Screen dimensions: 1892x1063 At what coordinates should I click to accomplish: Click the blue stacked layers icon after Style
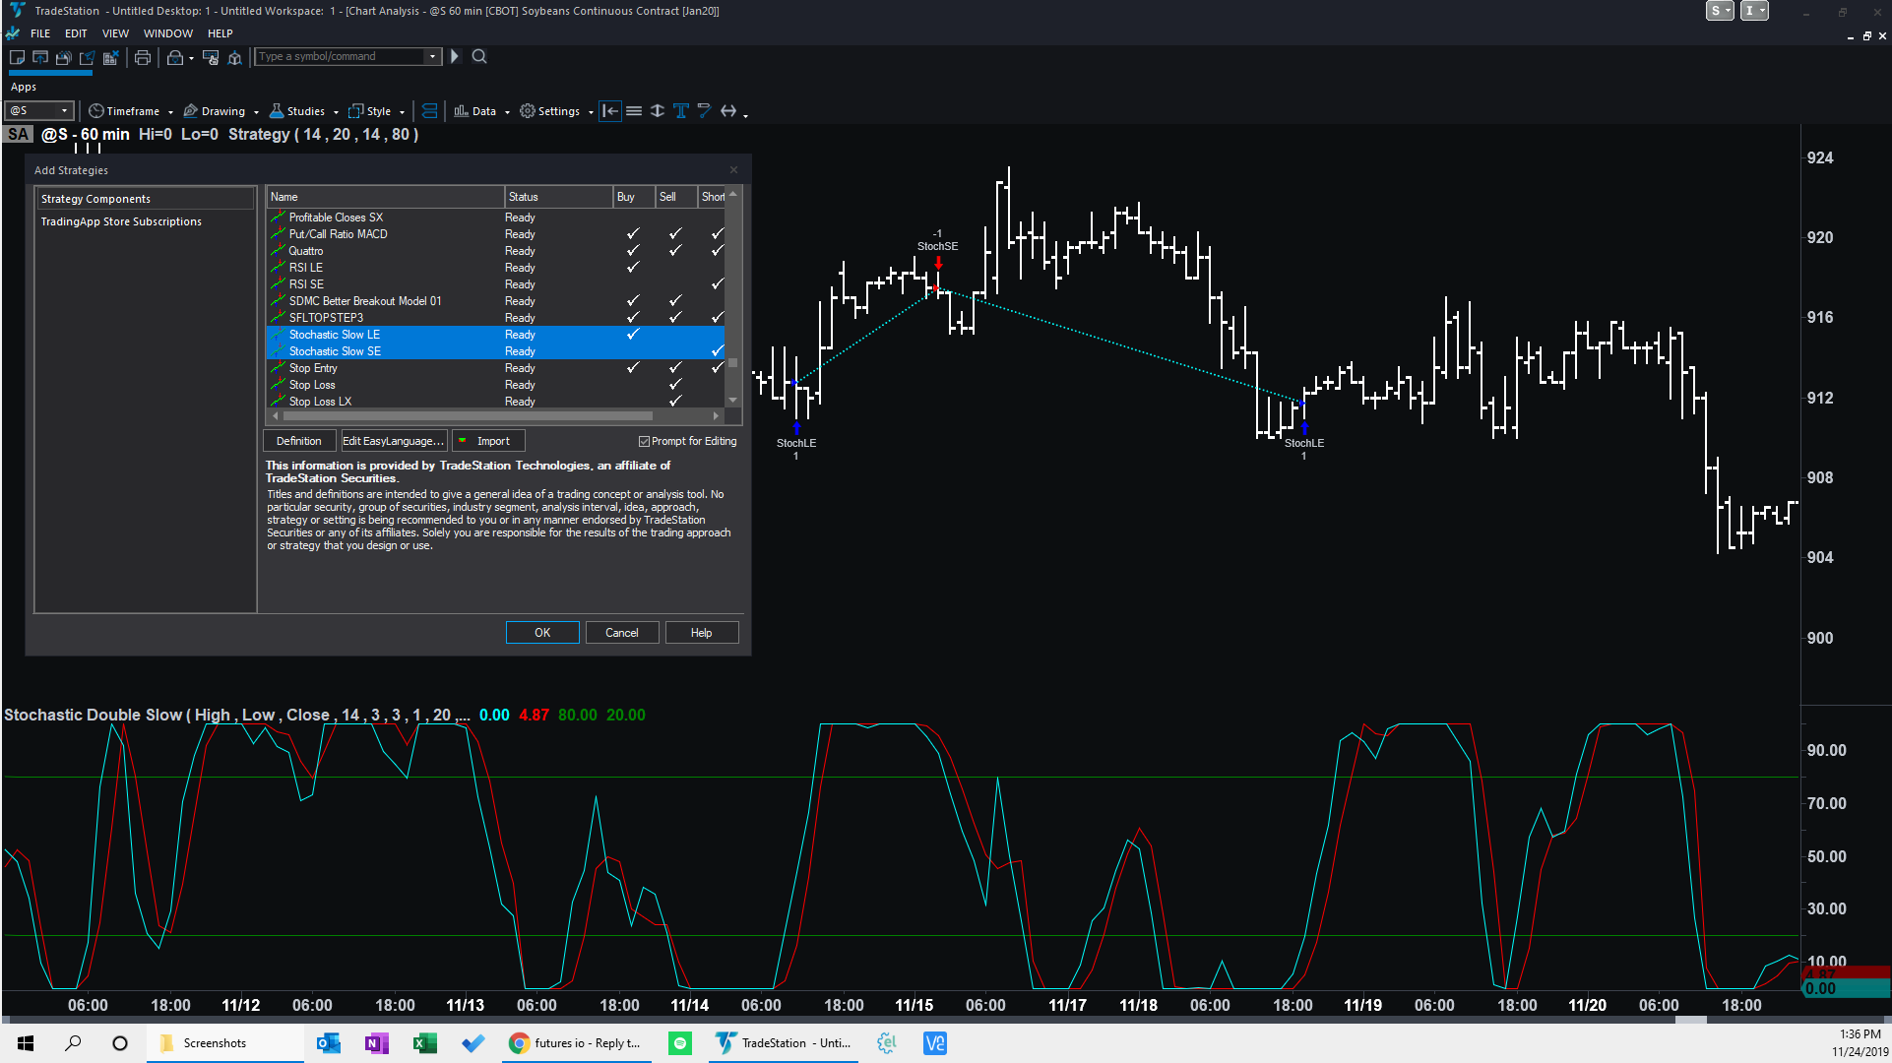(x=429, y=111)
